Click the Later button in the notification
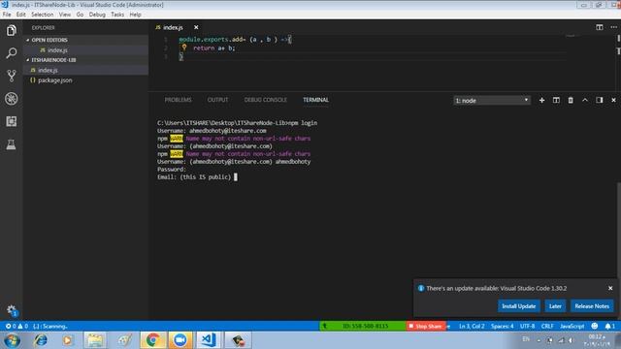621x349 pixels. (x=555, y=306)
